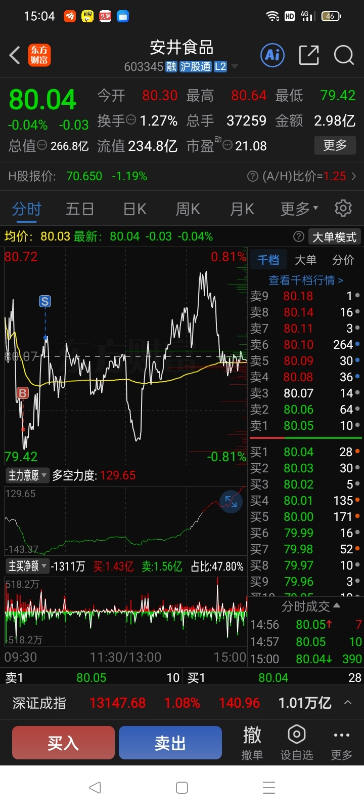Tap the 卖6 80.10 order row

tap(305, 345)
